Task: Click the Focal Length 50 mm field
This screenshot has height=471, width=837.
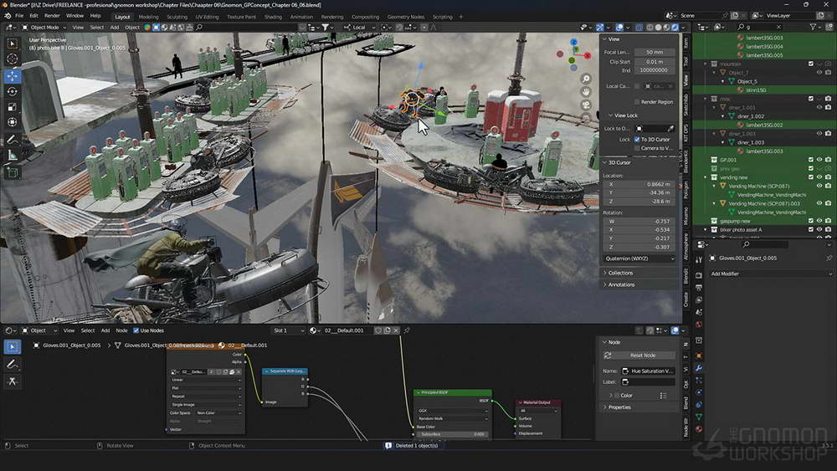Action: point(654,52)
